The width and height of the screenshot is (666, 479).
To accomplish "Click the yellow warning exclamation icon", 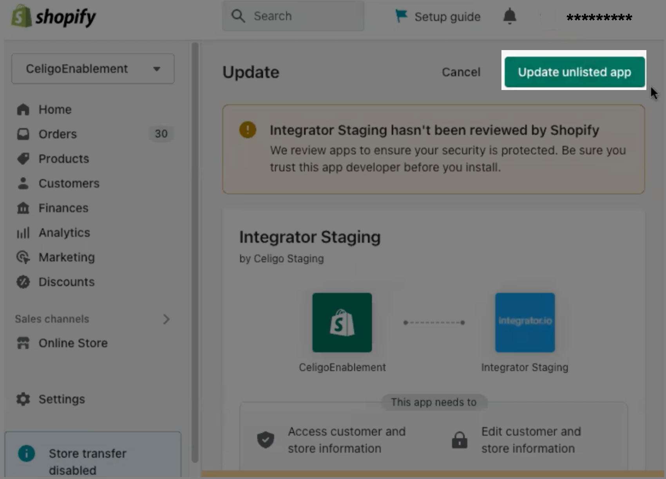I will (x=248, y=130).
